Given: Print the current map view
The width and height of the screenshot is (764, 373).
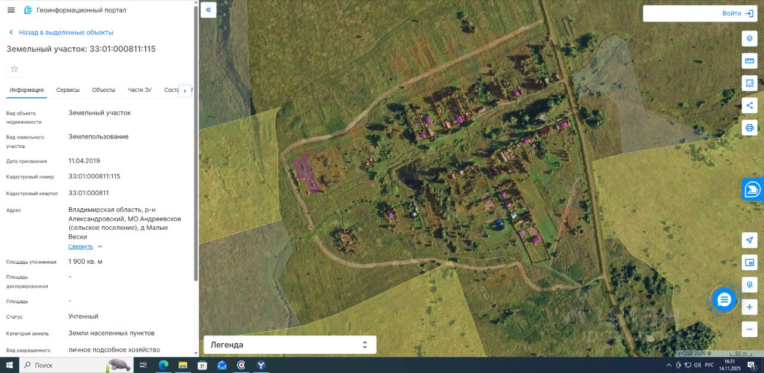Looking at the screenshot, I should 750,128.
